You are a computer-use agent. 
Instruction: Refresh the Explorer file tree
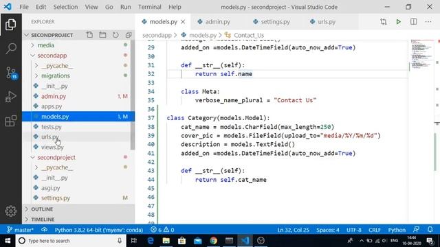click(x=115, y=35)
